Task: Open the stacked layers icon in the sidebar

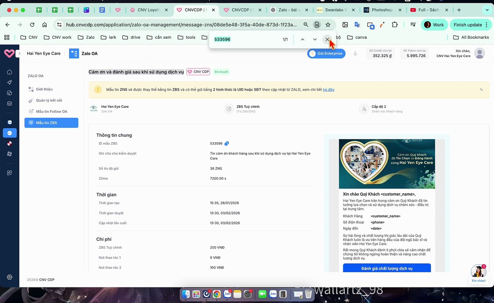Action: coord(9,103)
